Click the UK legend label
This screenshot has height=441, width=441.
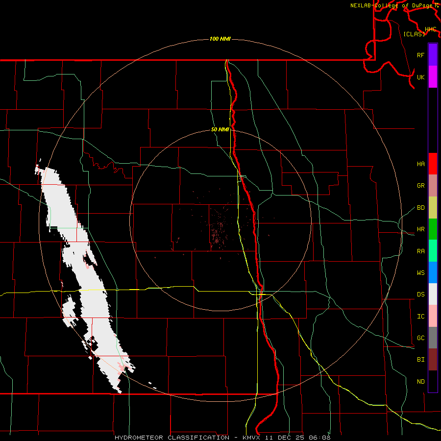coord(420,77)
